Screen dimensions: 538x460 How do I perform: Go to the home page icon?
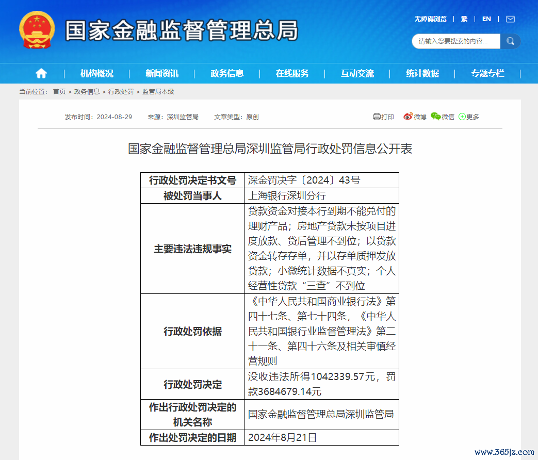pos(41,73)
